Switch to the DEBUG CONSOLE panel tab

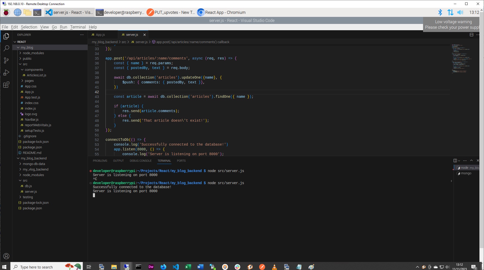click(x=141, y=161)
